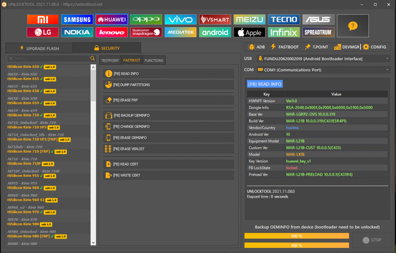Screen dimensions: 396x253
Task: Pick the Huawei brand logo
Action: point(112,20)
